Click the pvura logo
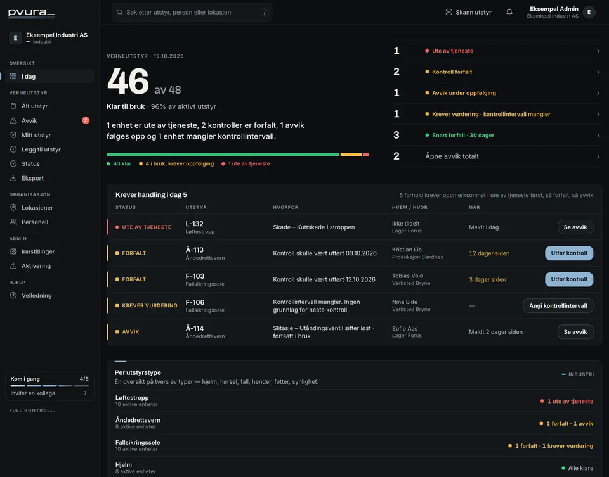 pos(32,13)
